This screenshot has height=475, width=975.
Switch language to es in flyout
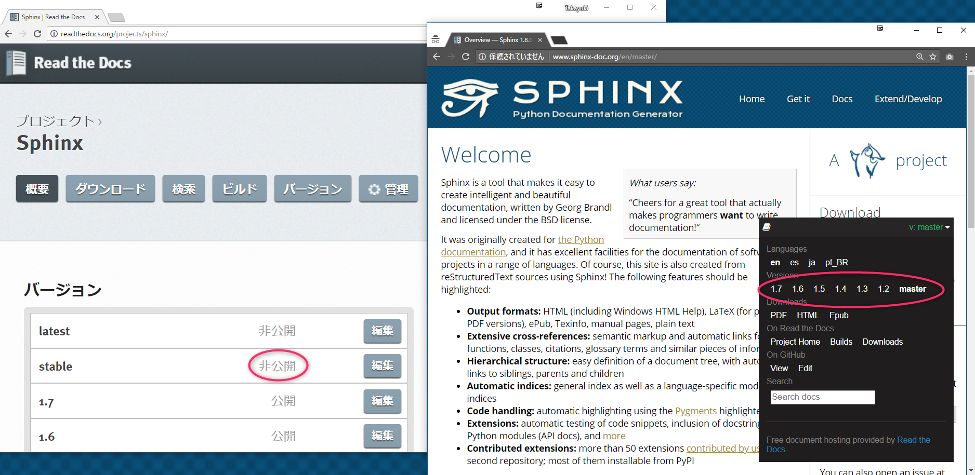pyautogui.click(x=794, y=263)
